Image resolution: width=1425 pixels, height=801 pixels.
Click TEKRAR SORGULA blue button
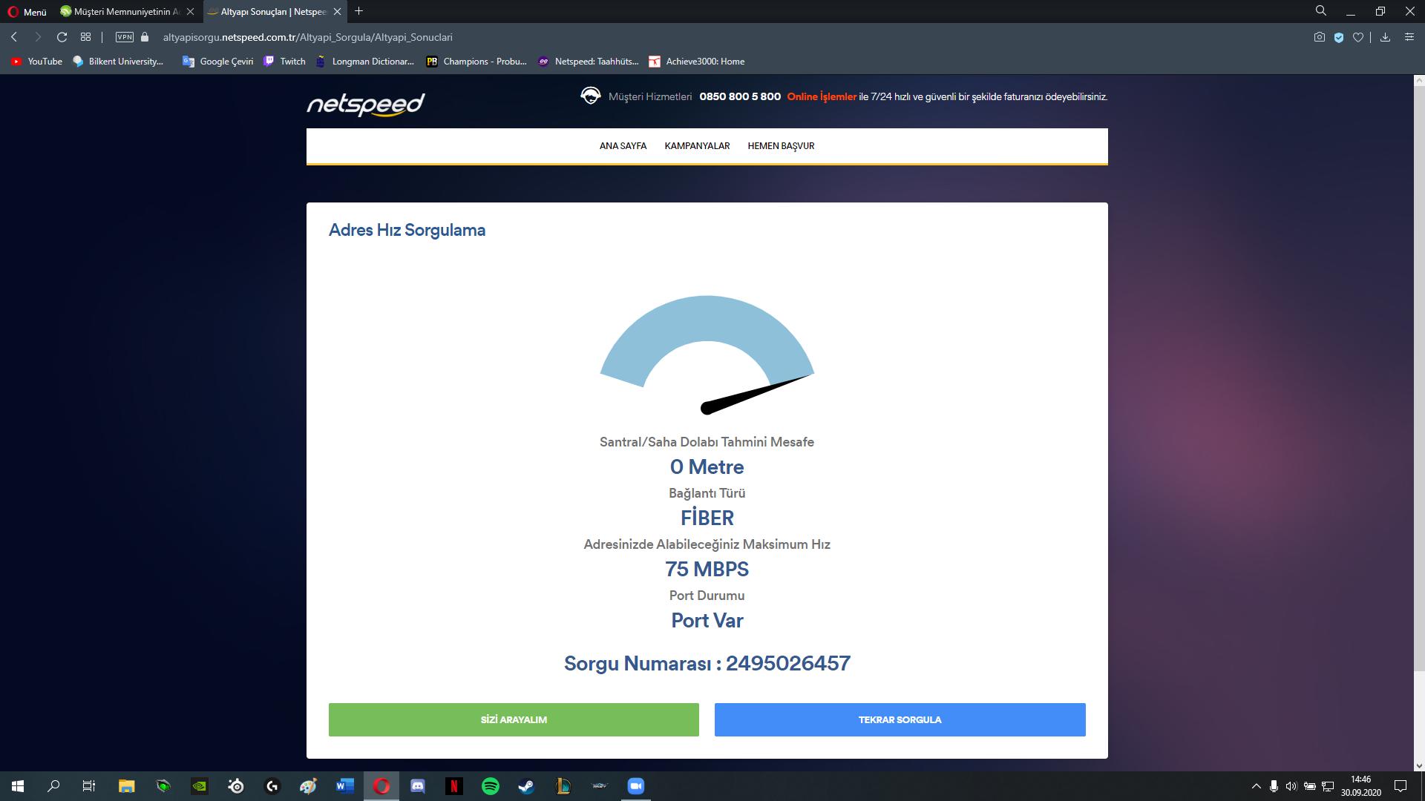click(900, 719)
